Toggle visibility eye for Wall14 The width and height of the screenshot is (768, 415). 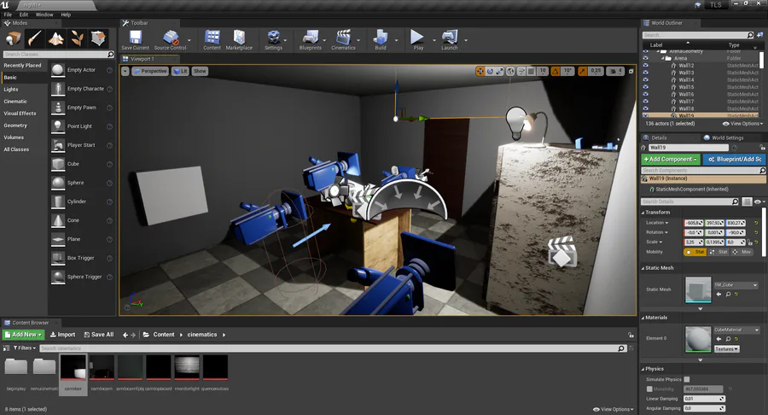point(646,80)
